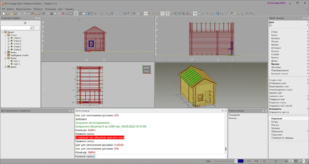Click the Copy icon in toolbar

(55, 14)
